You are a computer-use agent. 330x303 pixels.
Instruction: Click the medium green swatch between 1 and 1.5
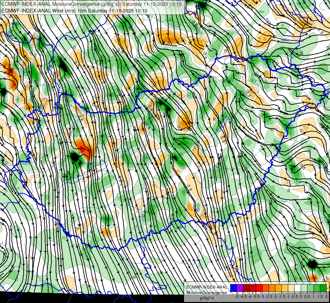[x=317, y=288]
